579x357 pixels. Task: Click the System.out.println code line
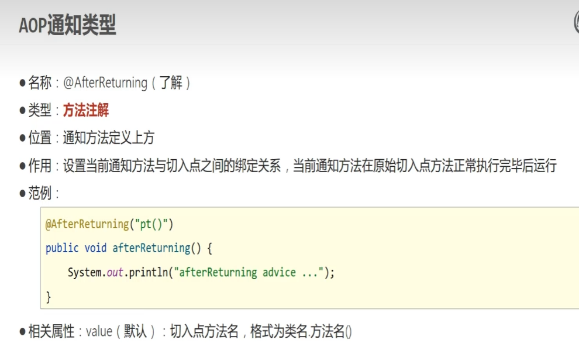201,272
